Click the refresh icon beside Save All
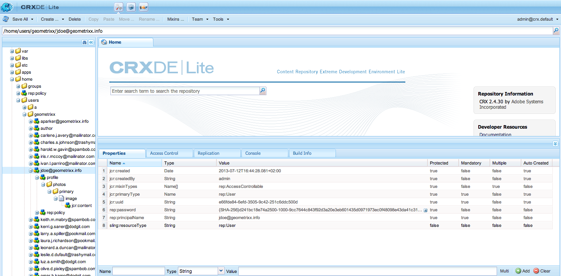This screenshot has height=276, width=561. click(5, 19)
